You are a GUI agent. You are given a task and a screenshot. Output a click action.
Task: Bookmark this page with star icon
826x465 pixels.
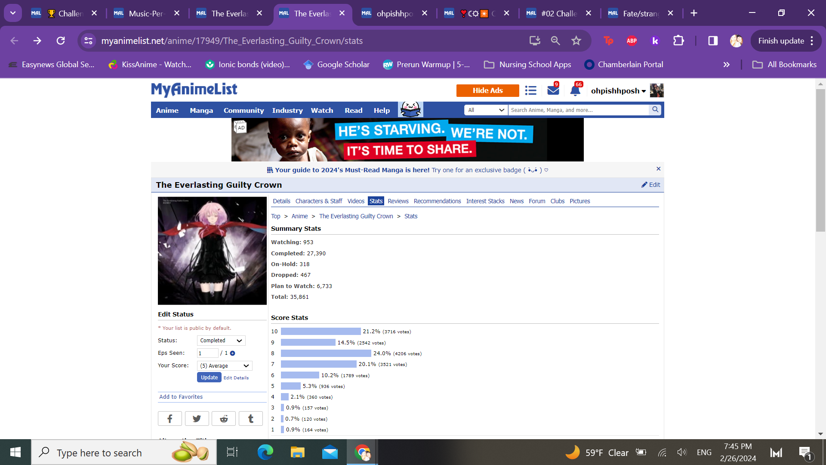click(576, 41)
